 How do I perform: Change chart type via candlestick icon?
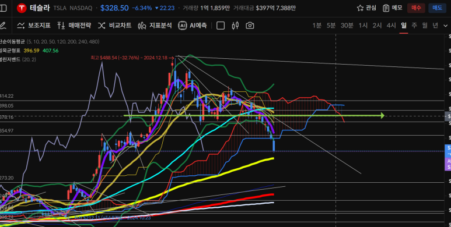pos(235,26)
